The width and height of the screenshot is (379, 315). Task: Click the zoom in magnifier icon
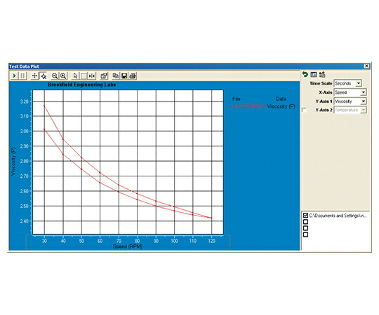[63, 76]
